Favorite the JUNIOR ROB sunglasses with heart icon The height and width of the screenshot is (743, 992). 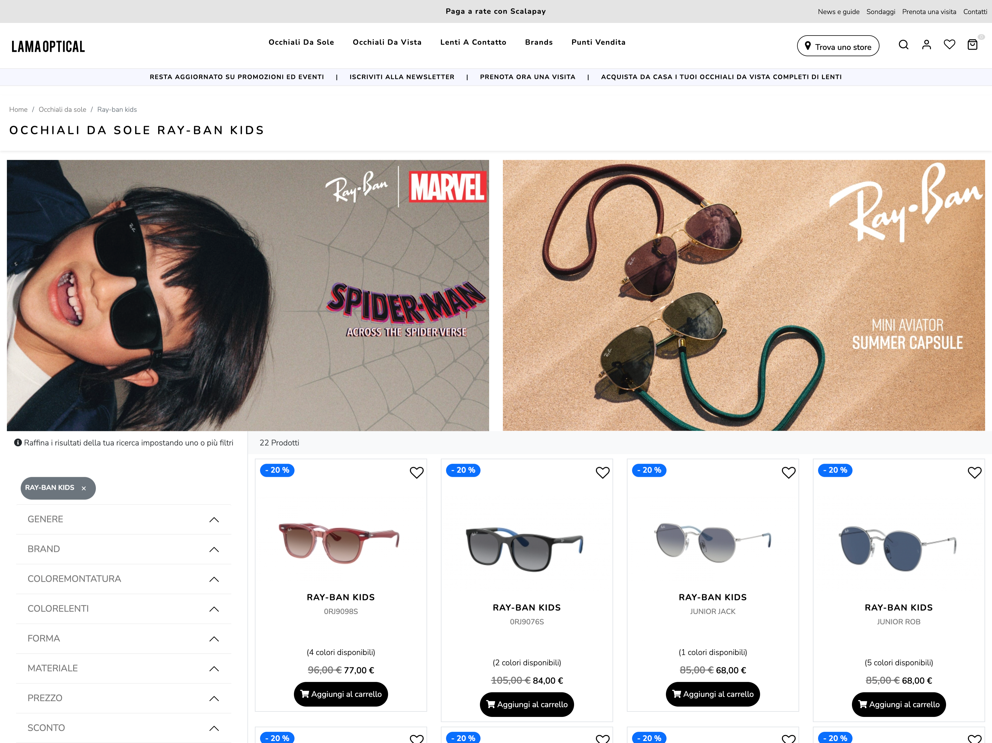[974, 472]
